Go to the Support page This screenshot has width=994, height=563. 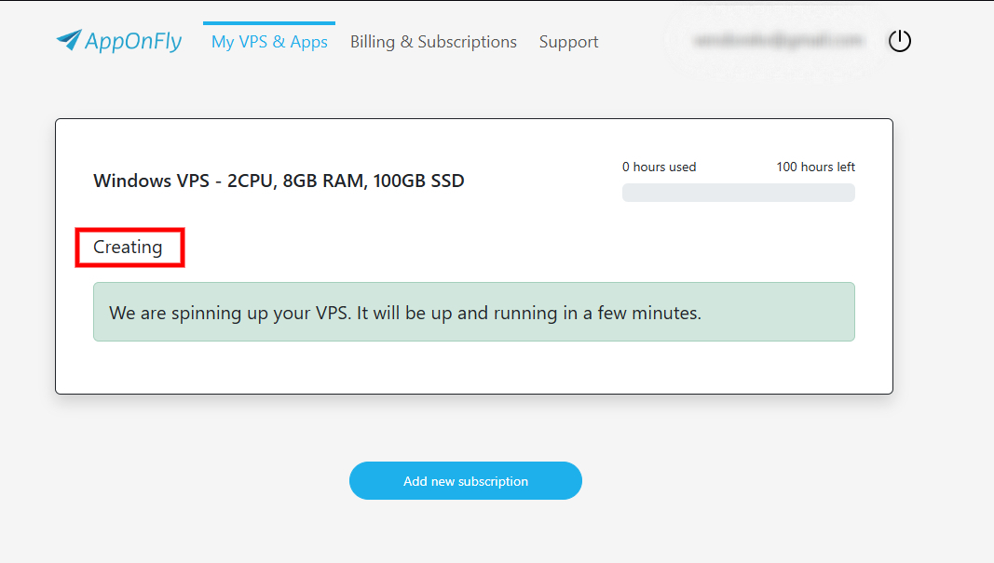tap(568, 42)
